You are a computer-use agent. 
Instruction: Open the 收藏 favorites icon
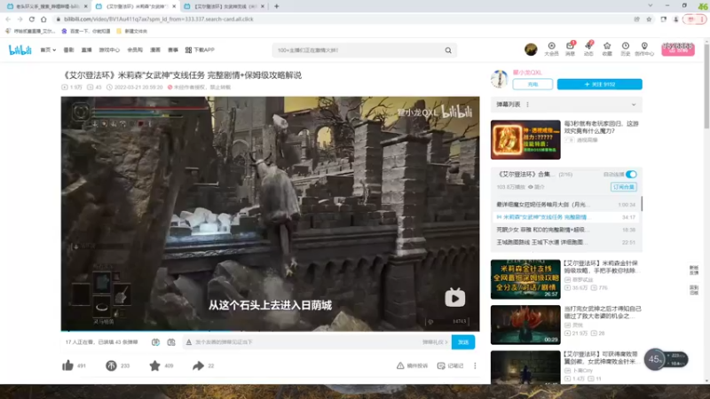pos(607,49)
